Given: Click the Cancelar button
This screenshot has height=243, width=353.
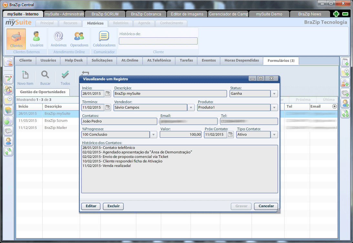Looking at the screenshot, I should (266, 206).
